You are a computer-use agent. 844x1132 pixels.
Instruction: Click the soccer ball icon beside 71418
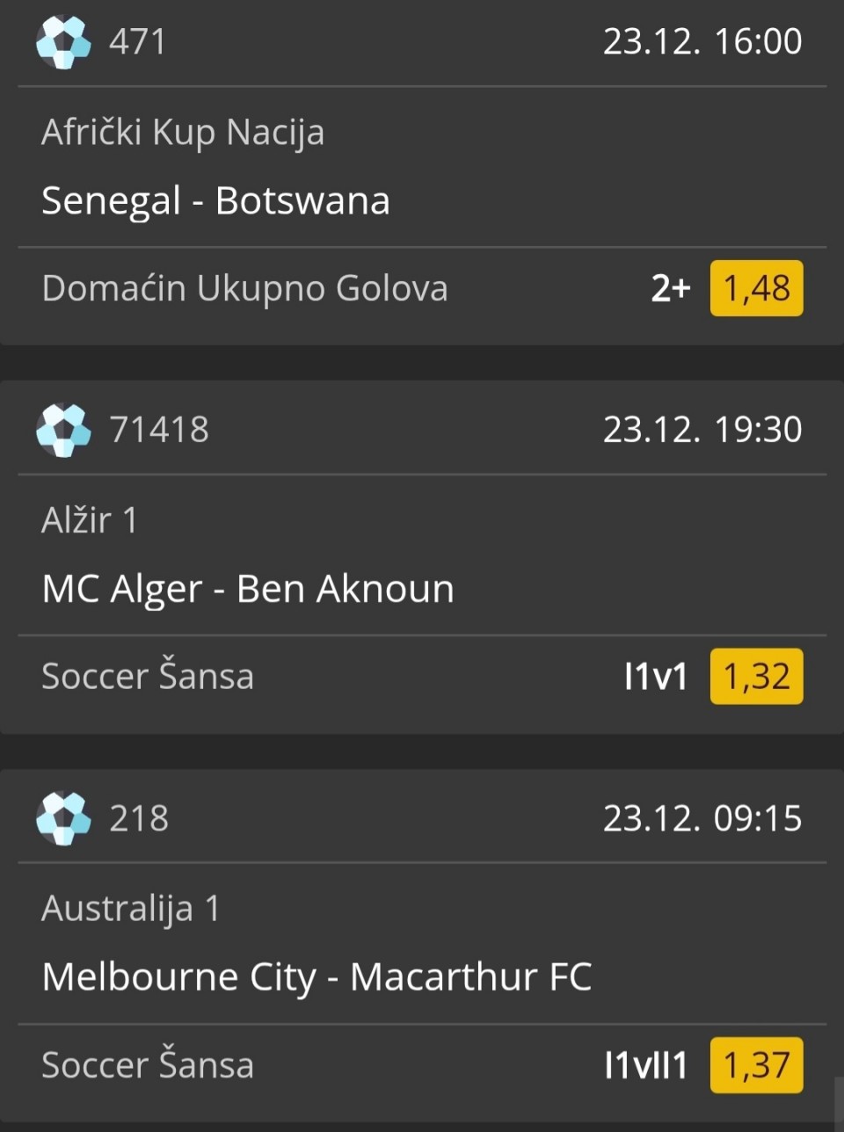click(x=63, y=430)
